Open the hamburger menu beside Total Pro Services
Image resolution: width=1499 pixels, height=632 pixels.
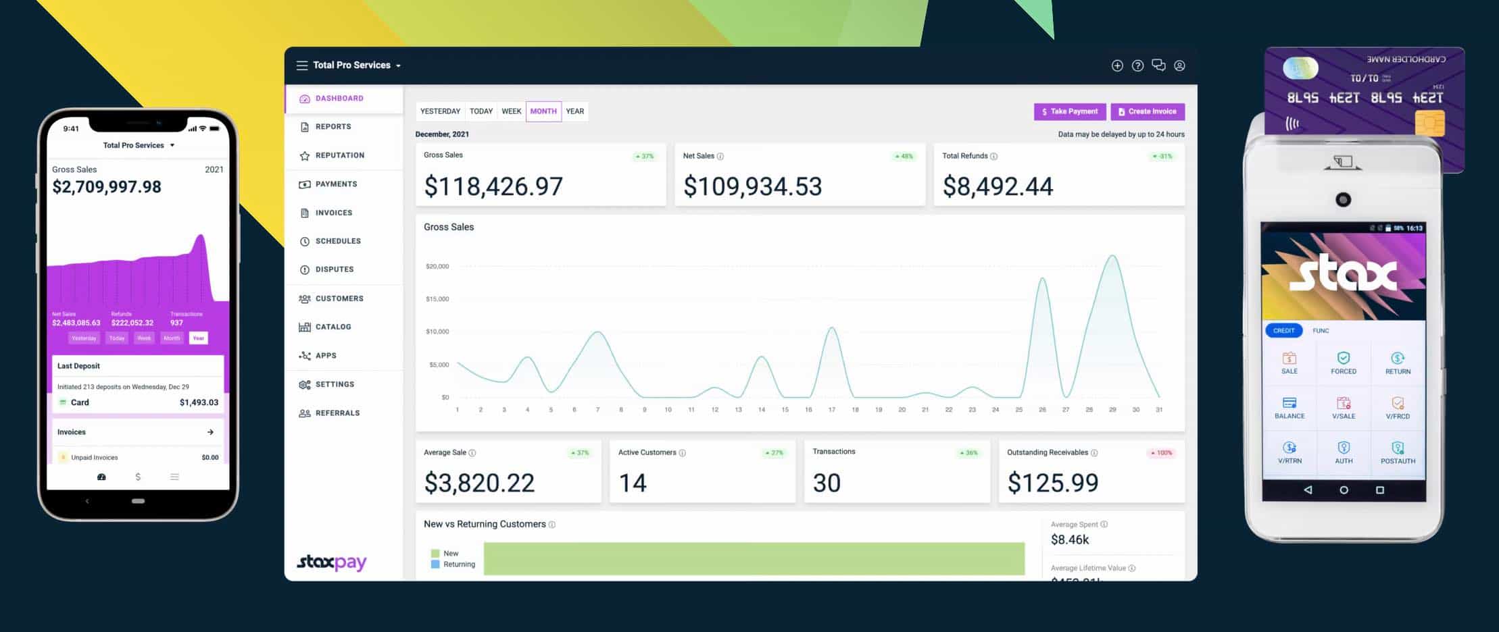(x=301, y=65)
